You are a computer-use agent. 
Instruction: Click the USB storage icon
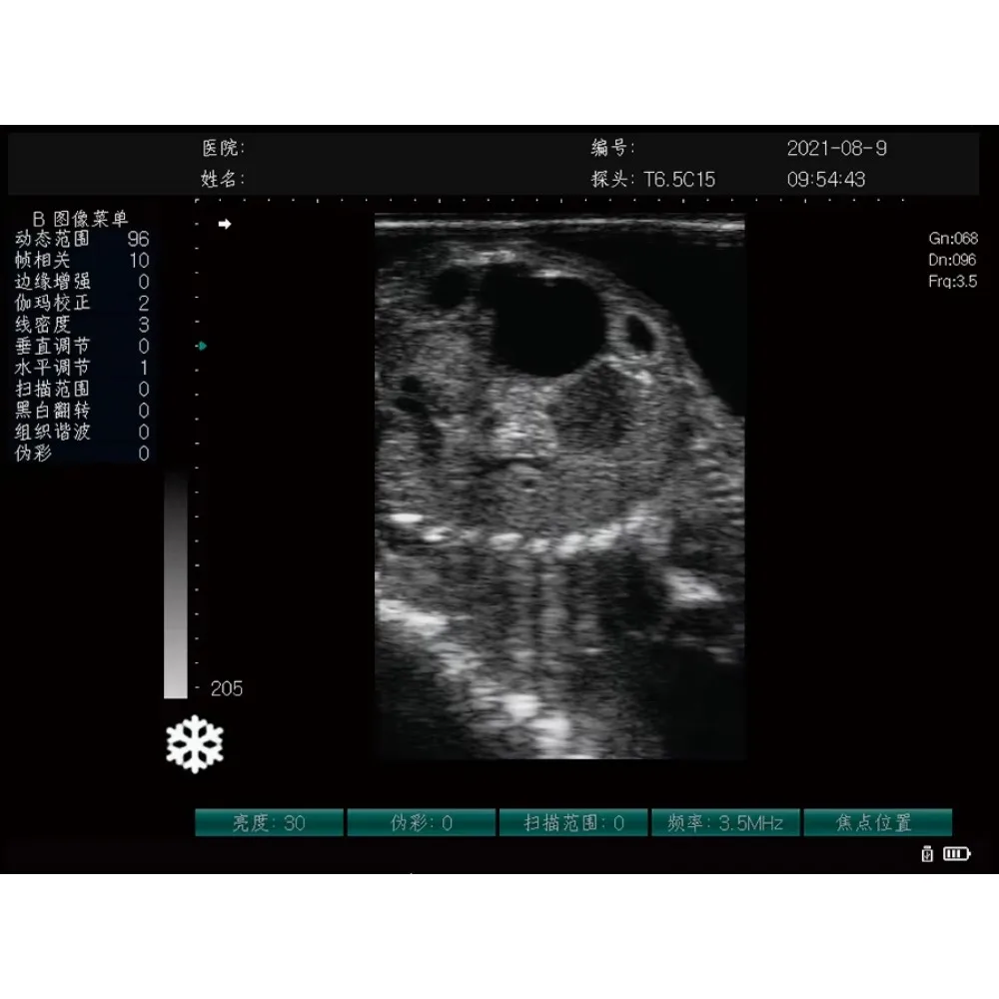coord(928,854)
